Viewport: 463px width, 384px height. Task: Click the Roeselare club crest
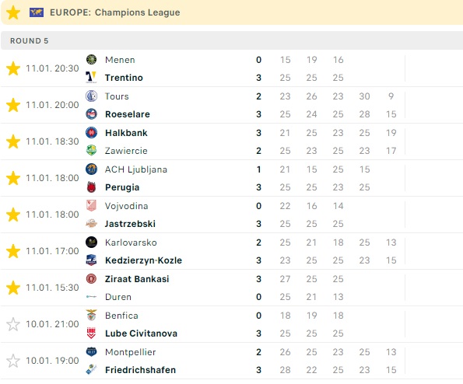pos(91,113)
